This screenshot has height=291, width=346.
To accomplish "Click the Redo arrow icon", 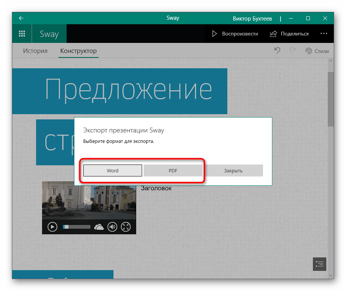I will pyautogui.click(x=293, y=51).
